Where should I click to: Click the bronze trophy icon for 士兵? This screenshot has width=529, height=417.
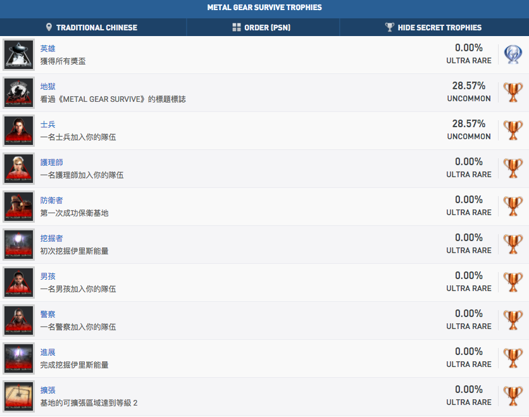(513, 131)
